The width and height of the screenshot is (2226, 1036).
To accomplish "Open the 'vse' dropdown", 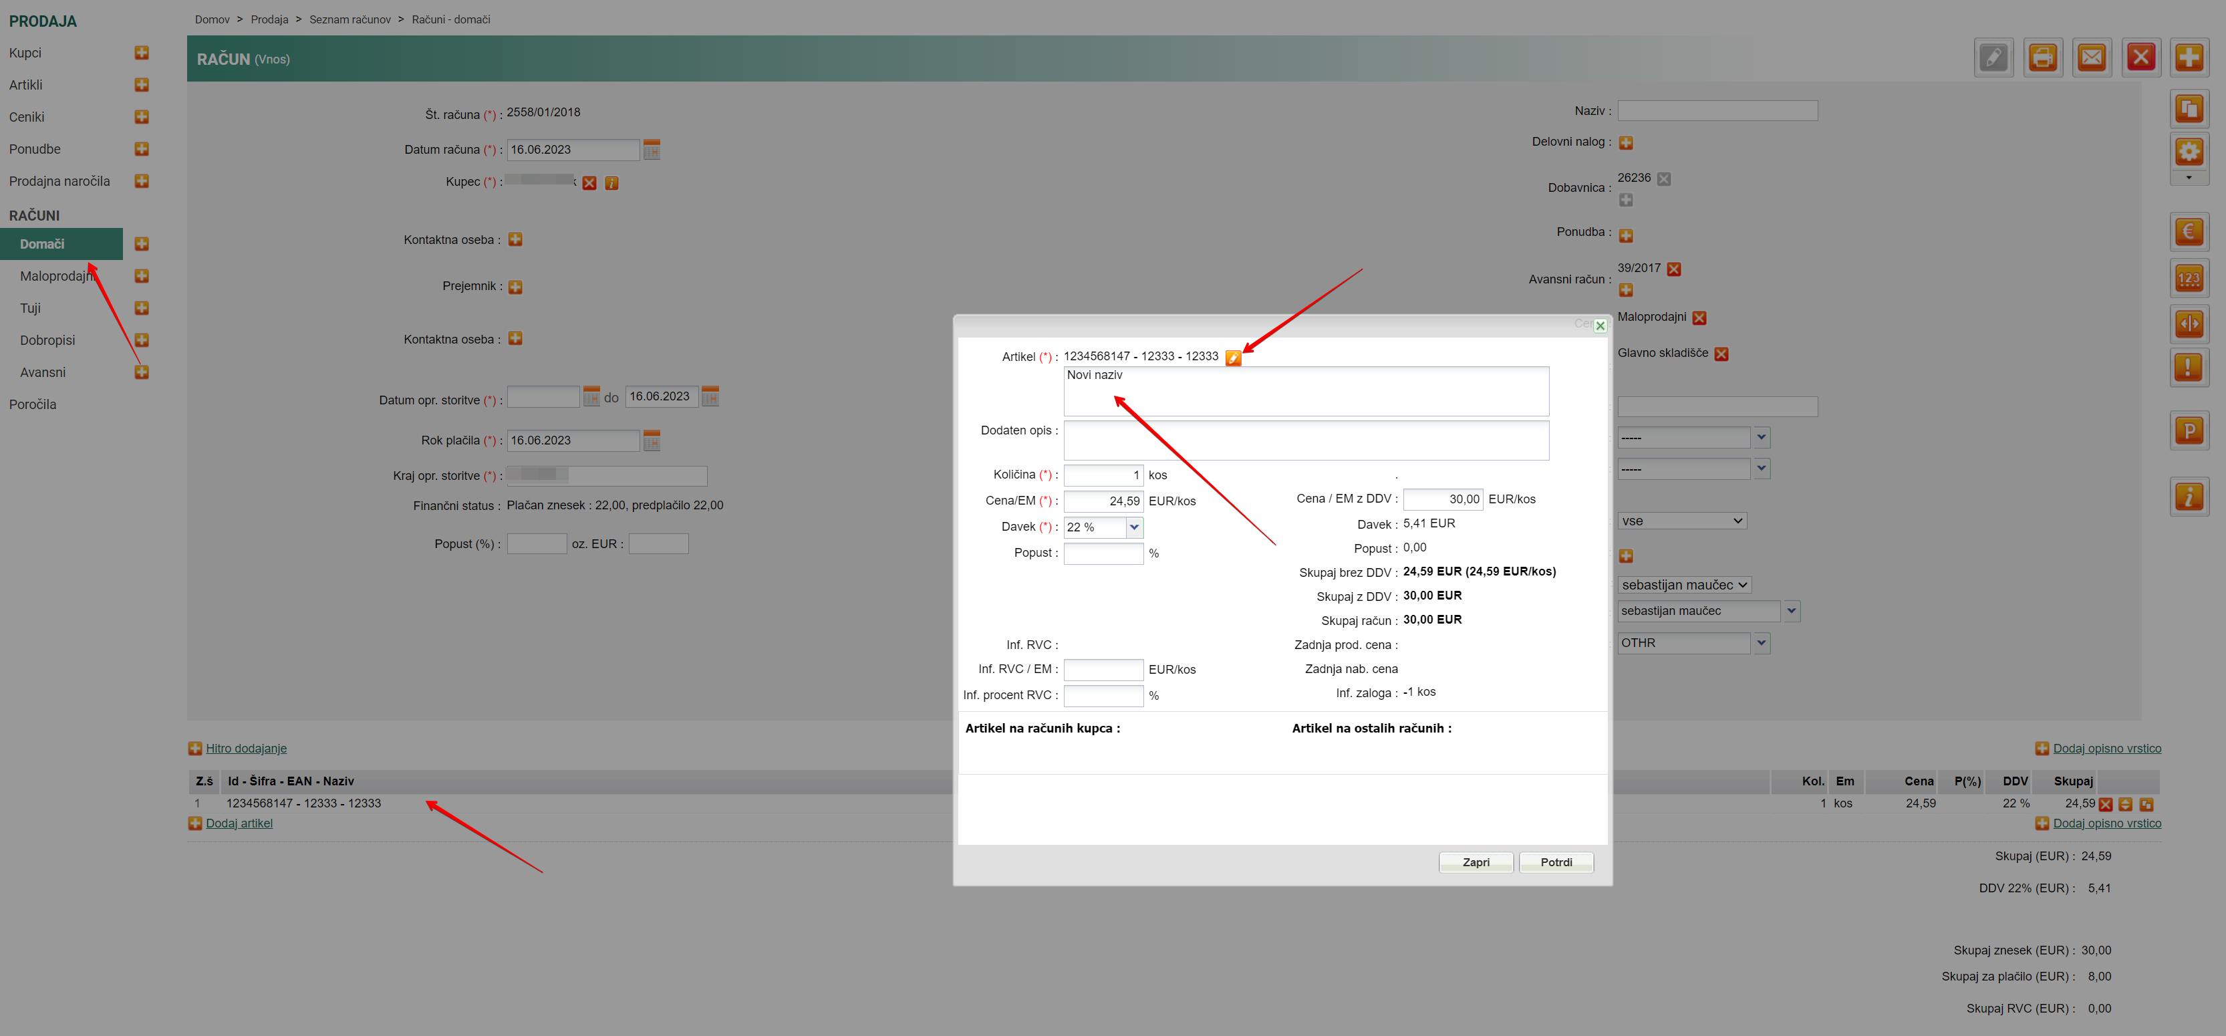I will (1681, 521).
